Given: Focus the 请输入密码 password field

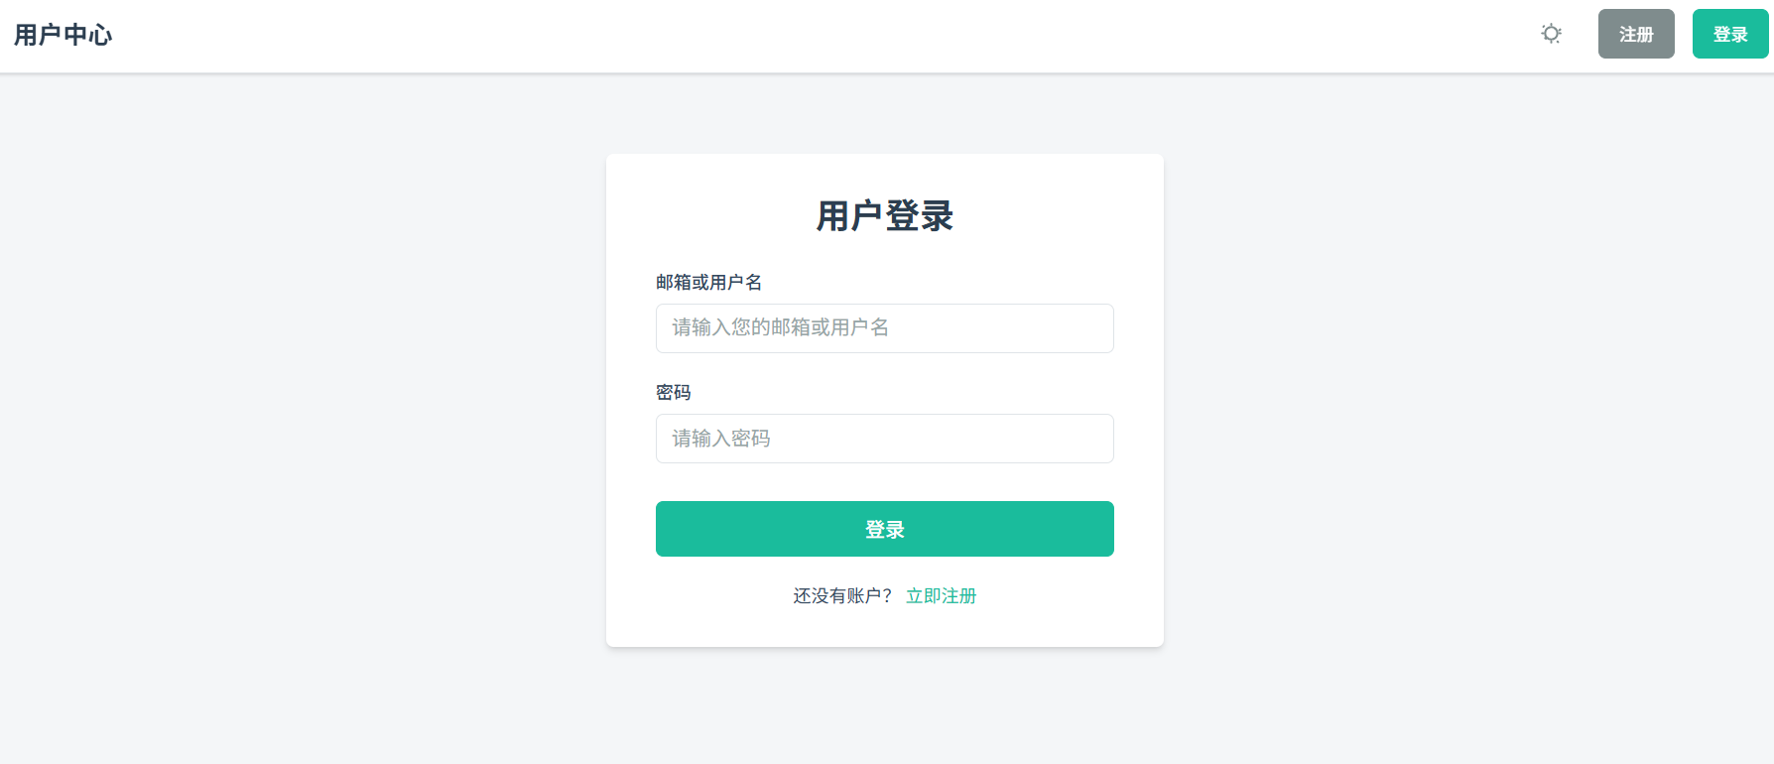Looking at the screenshot, I should [884, 439].
